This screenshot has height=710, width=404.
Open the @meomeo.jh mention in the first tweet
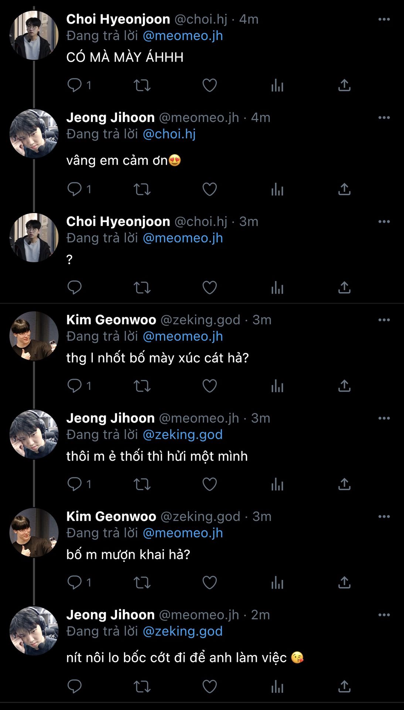point(183,36)
